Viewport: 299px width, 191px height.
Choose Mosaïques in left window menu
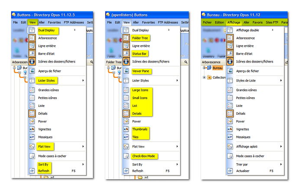(57, 137)
